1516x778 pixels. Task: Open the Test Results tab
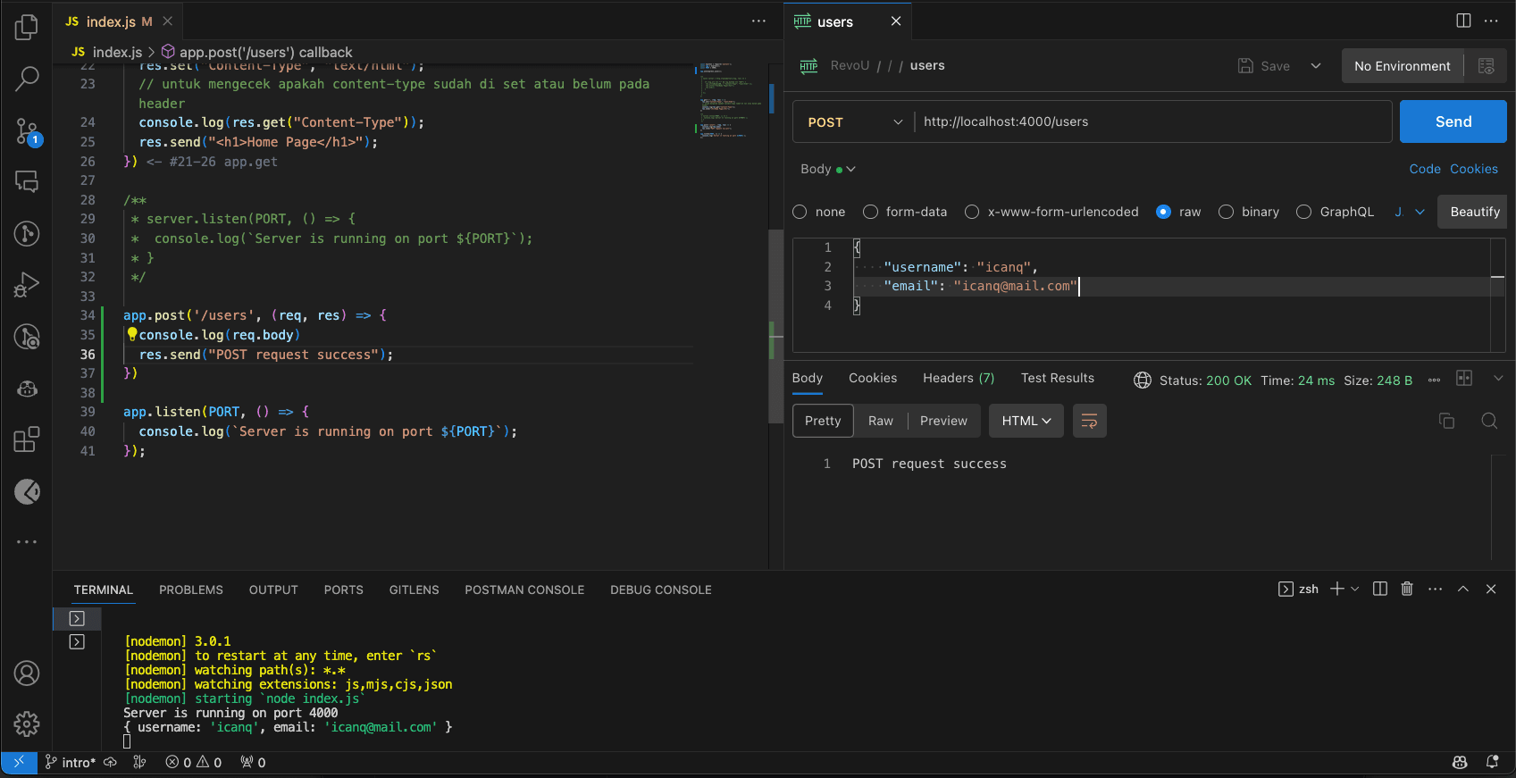1058,378
